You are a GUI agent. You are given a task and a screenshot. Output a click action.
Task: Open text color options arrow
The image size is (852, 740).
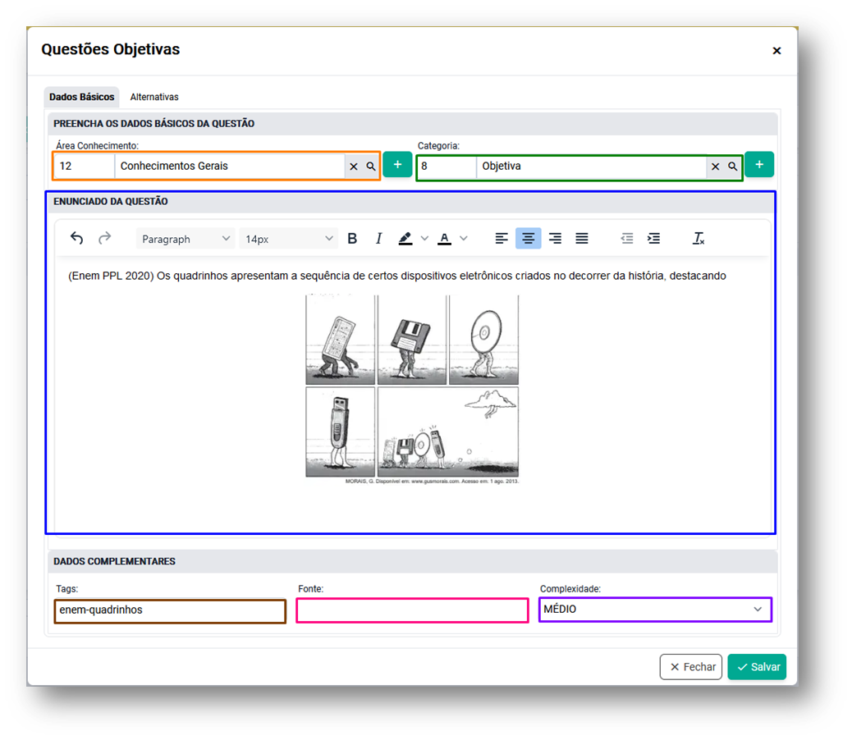pos(464,239)
